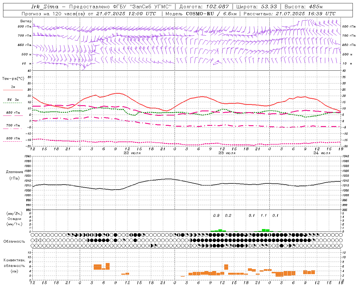Click the "22 июля" date label
Screen dimensions: 357x285
pos(132,153)
